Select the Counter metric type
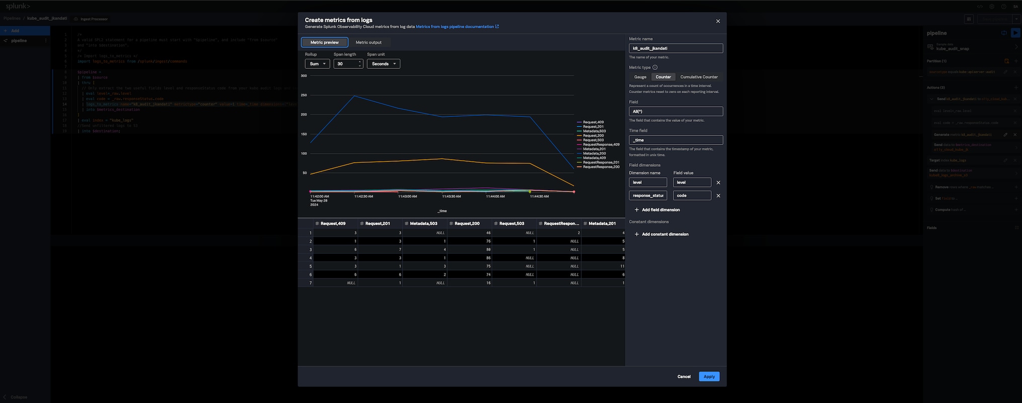The width and height of the screenshot is (1022, 403). pyautogui.click(x=663, y=77)
